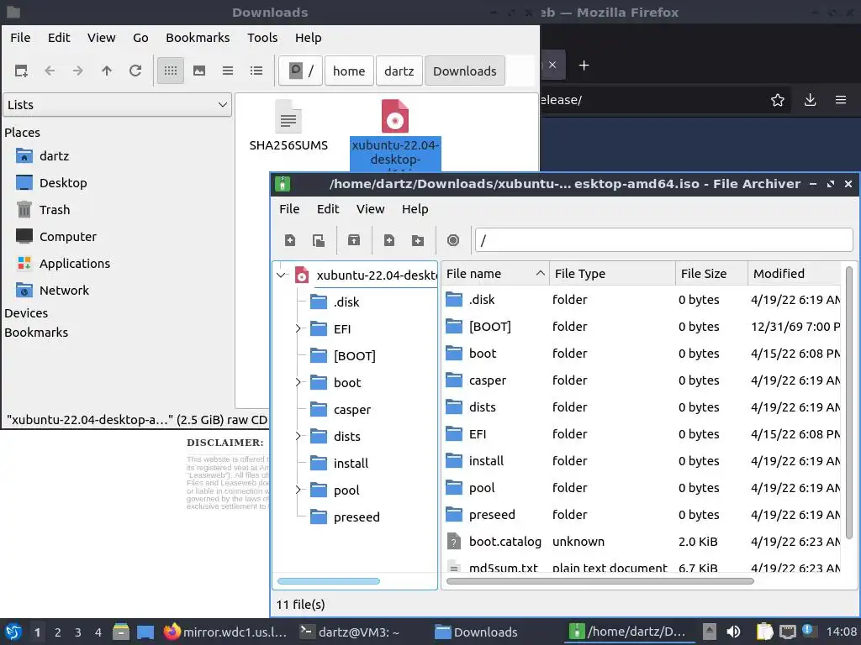The image size is (861, 645).
Task: Click the Stop operation toolbar icon
Action: coord(452,240)
